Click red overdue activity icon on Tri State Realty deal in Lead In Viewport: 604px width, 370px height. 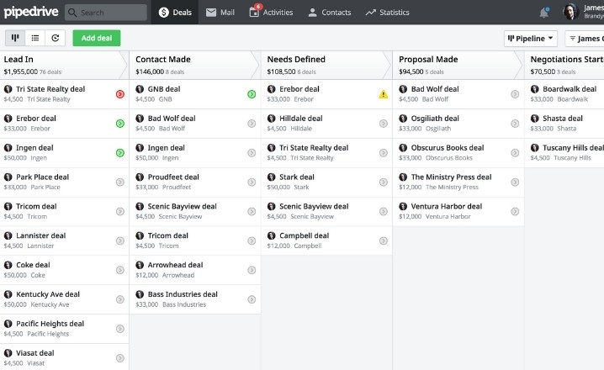[120, 94]
